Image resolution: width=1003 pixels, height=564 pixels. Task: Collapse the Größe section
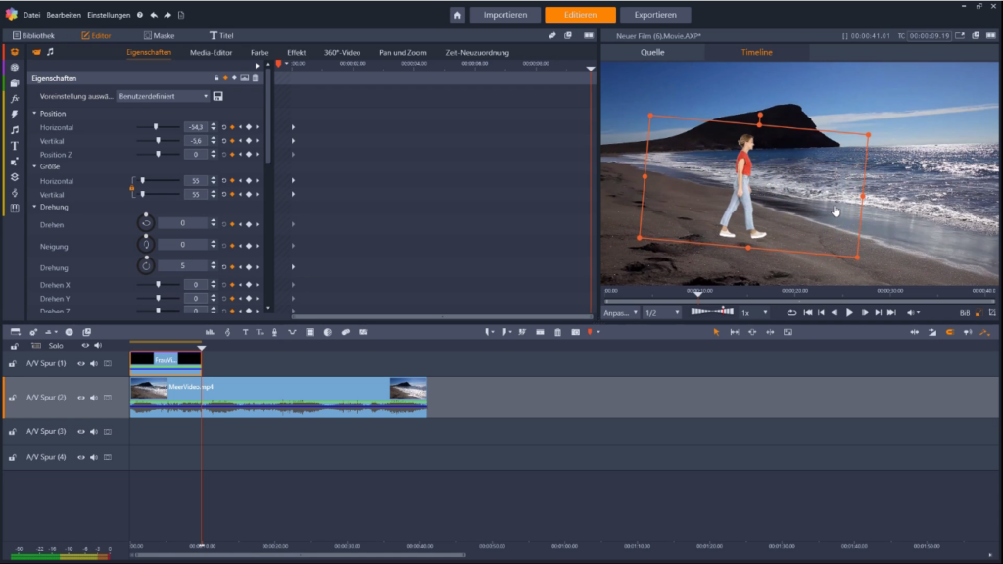click(34, 166)
